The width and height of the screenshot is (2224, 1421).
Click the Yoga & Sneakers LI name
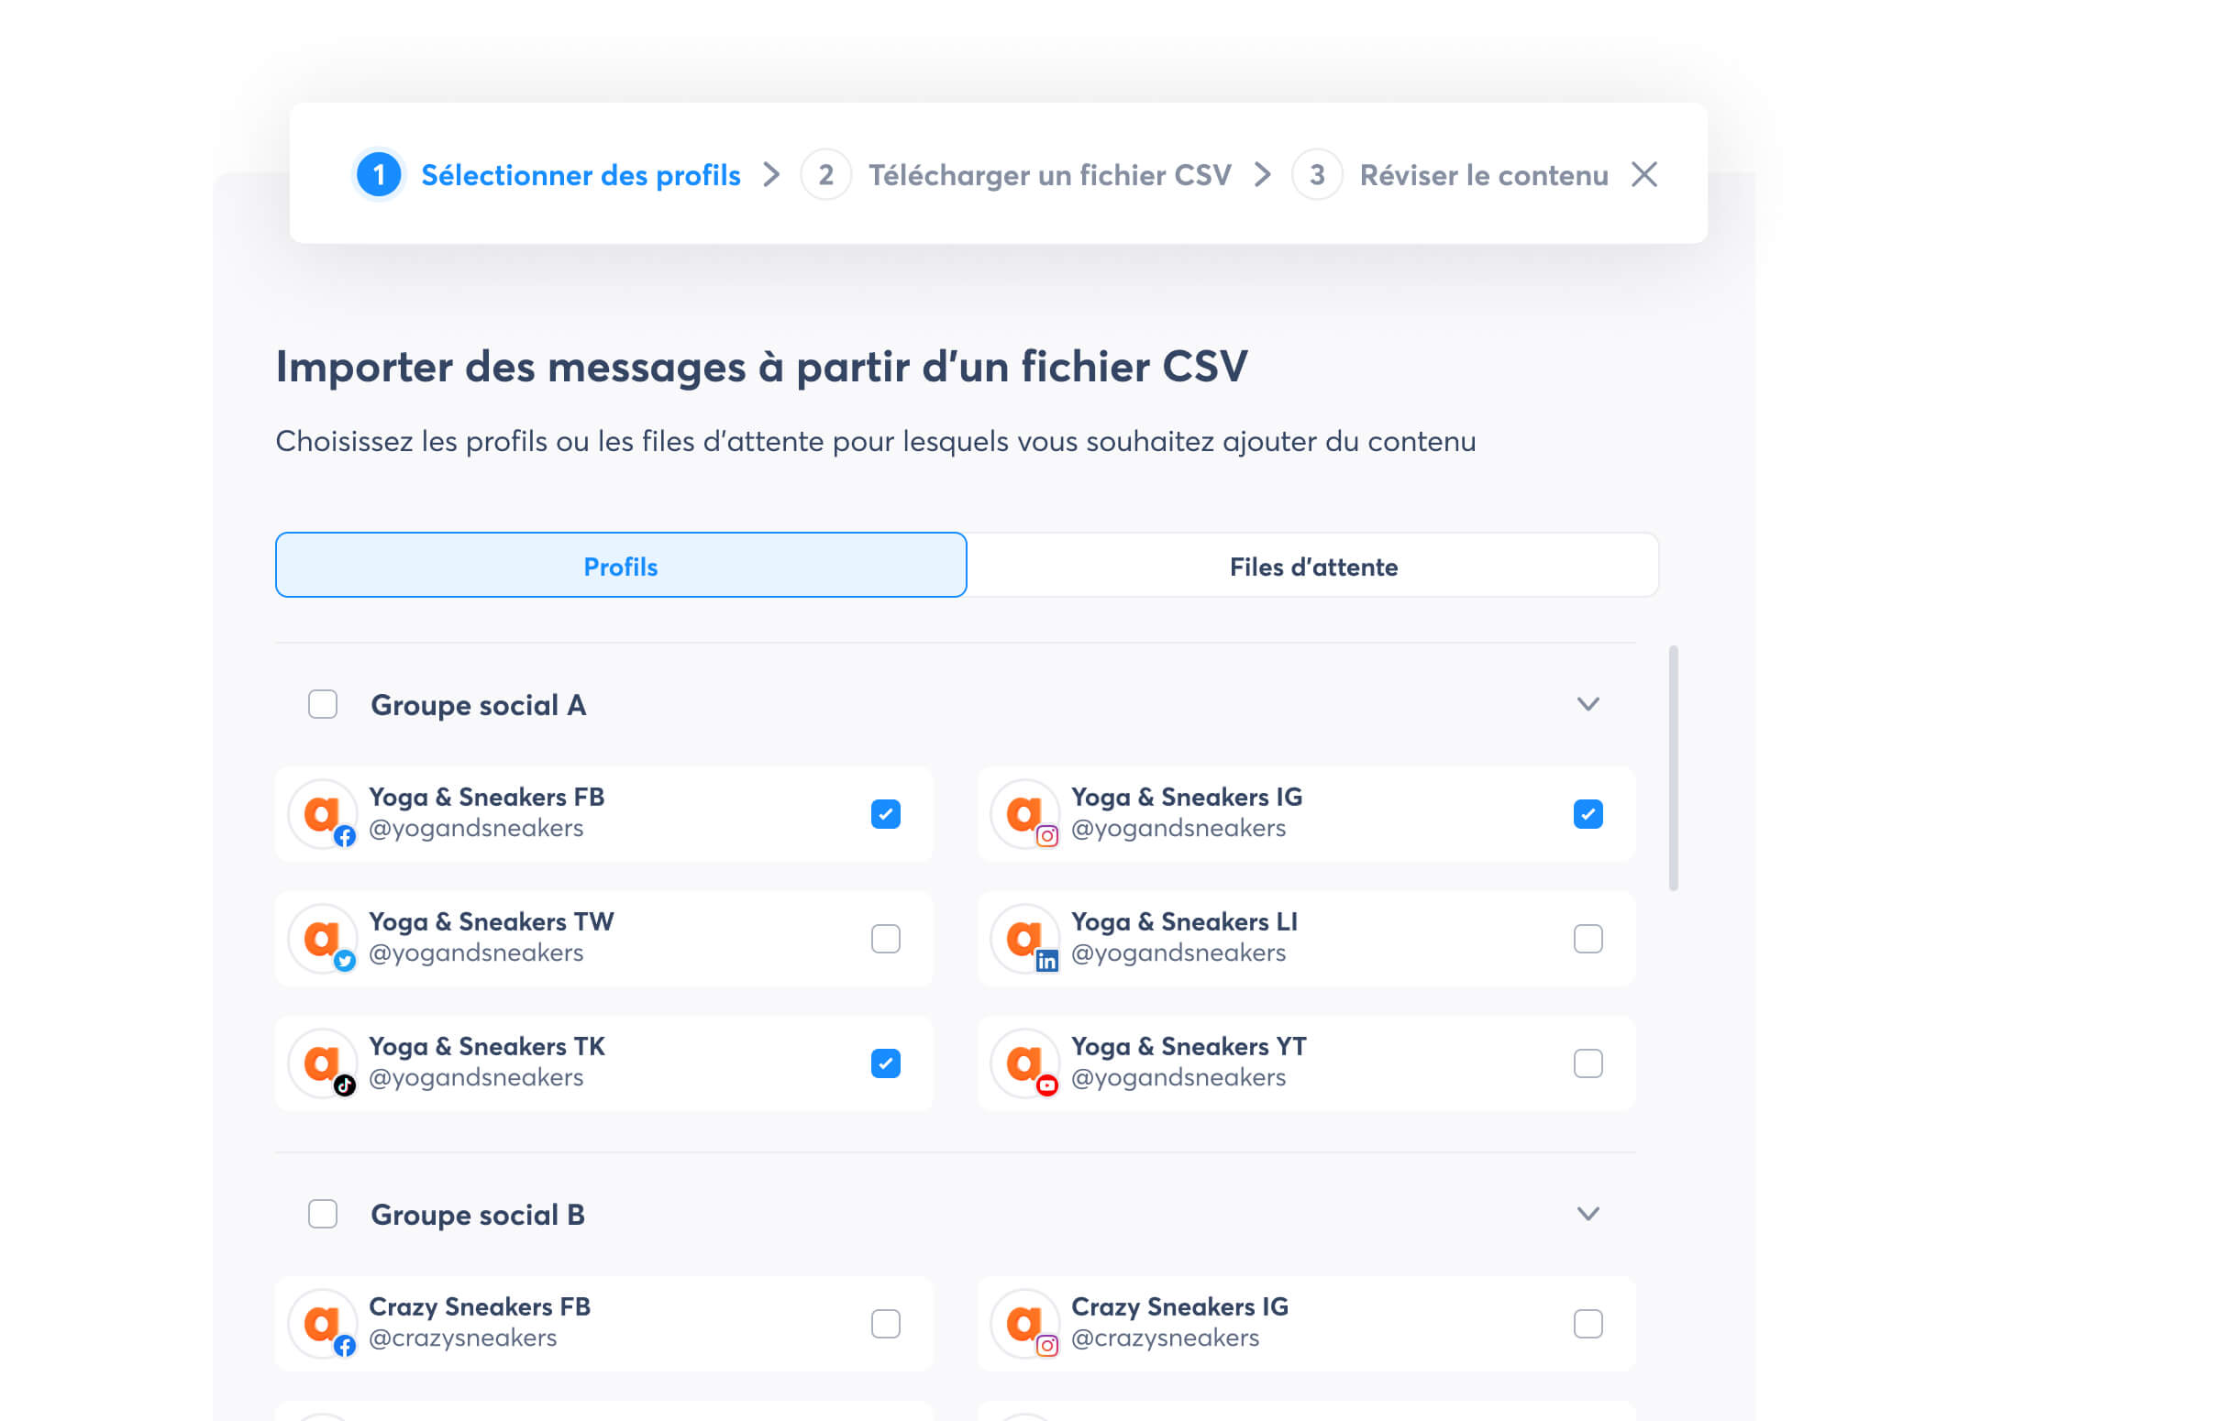click(x=1184, y=921)
